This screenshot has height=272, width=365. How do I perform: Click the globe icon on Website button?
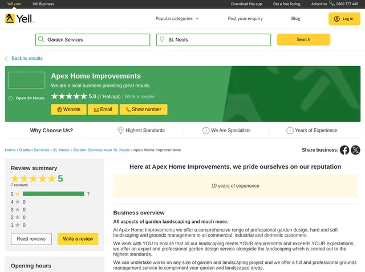tap(59, 109)
